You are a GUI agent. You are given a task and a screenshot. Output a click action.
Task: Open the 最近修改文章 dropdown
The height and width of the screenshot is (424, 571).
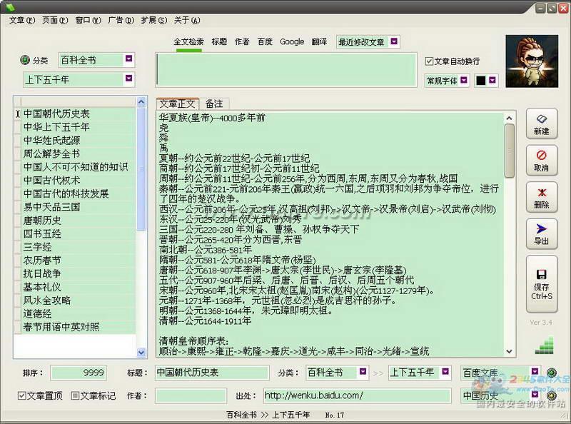(x=394, y=42)
